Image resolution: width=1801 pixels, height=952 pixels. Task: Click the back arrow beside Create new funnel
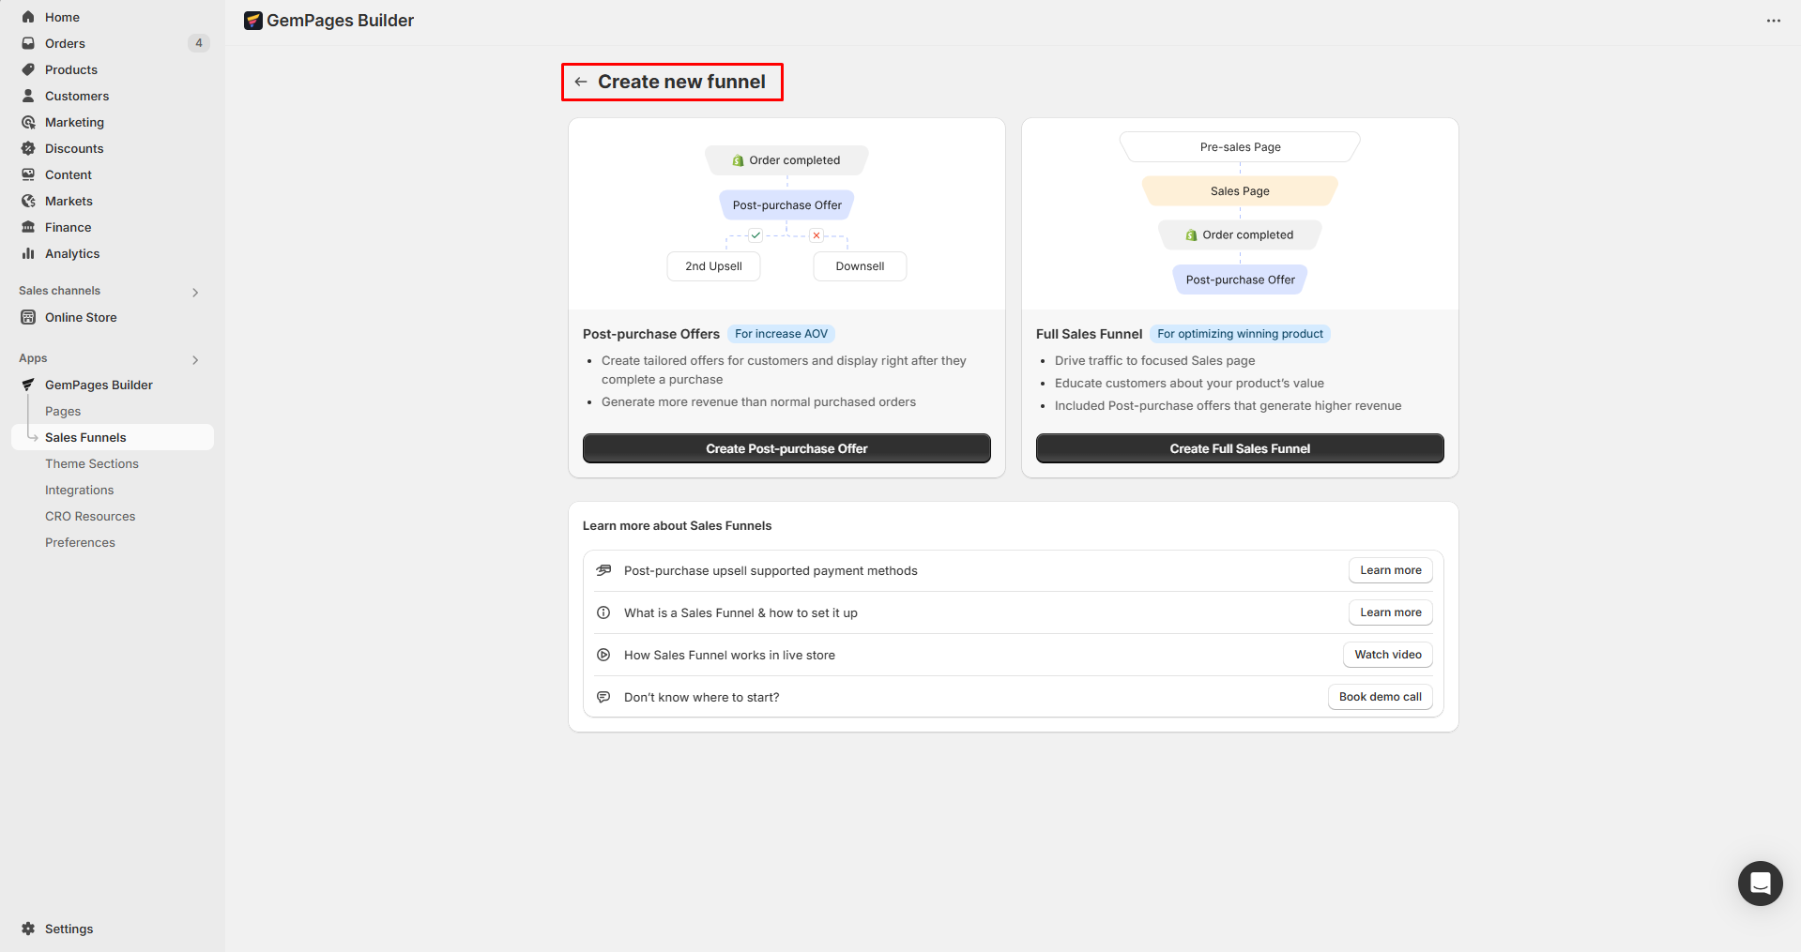click(x=581, y=82)
